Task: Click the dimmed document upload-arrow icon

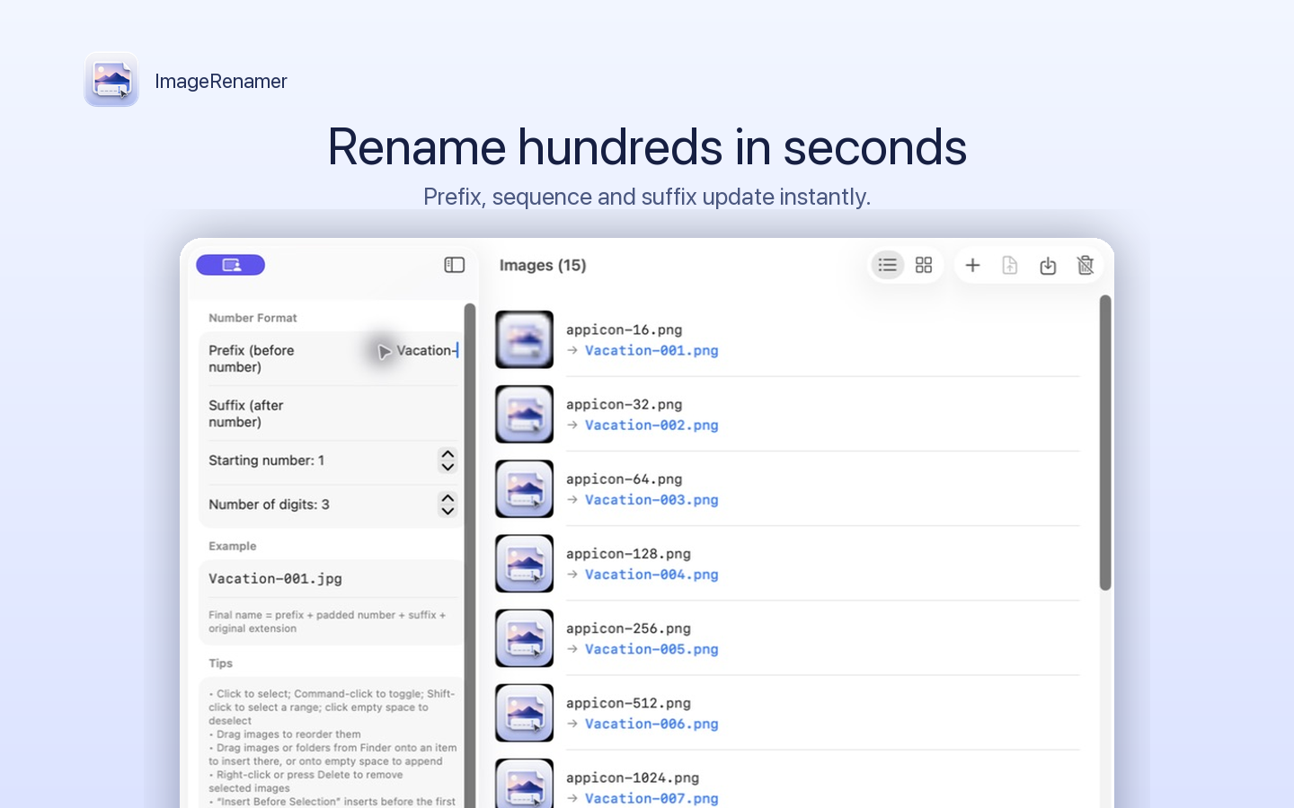Action: 1010,265
